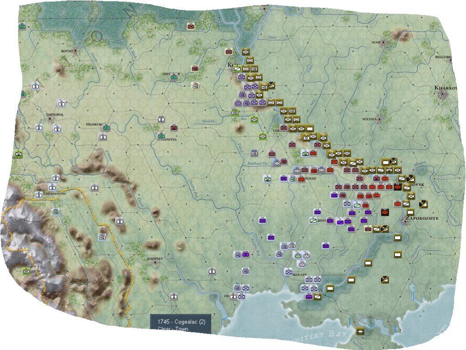Click the Sumy city label
Image resolution: width=466 pixels, height=350 pixels.
click(376, 42)
